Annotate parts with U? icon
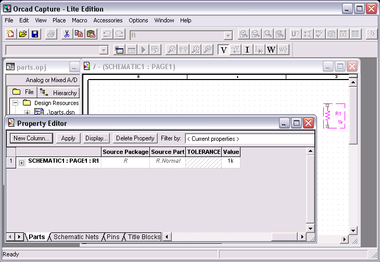The image size is (380, 262). (296, 34)
